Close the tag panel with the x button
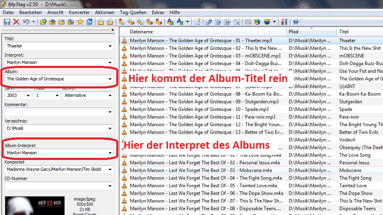Viewport: 383px width, 215px height. pos(113,30)
